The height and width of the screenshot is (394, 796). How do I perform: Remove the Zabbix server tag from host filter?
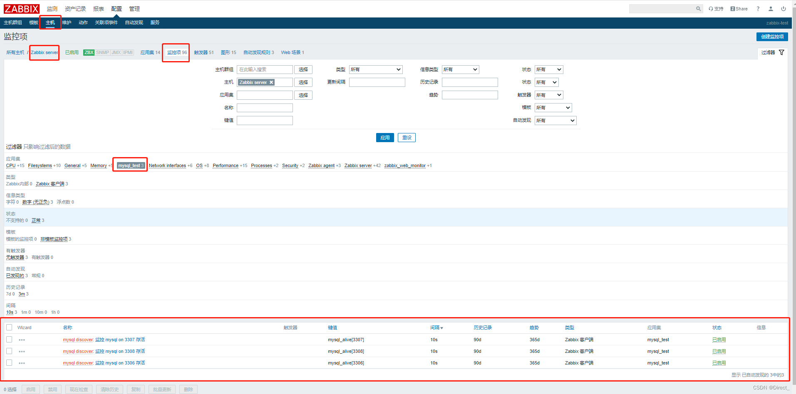pyautogui.click(x=271, y=82)
